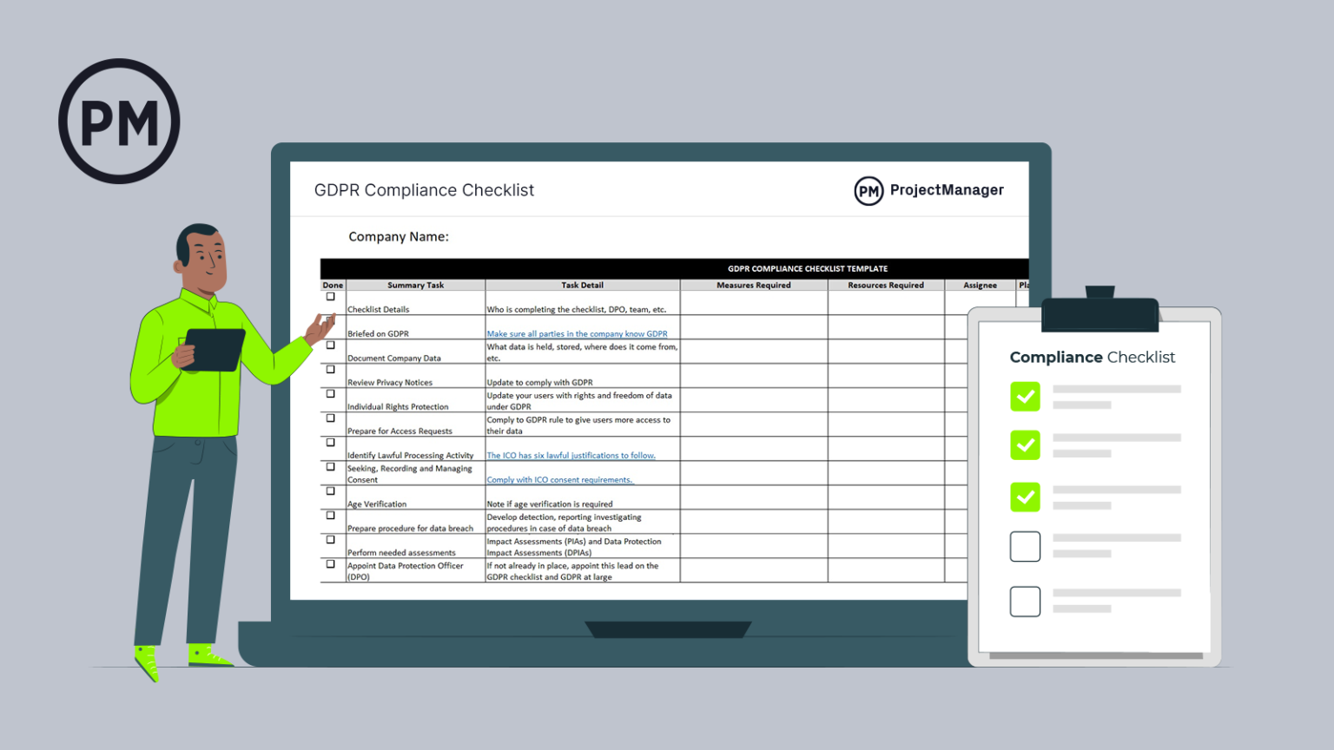Click the clipboard clip at the top
The height and width of the screenshot is (750, 1334).
pyautogui.click(x=1099, y=313)
